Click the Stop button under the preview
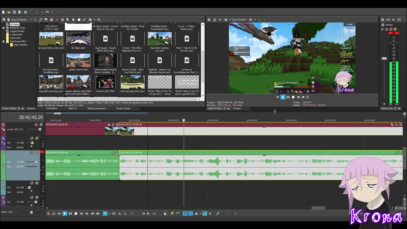Viewport: 407px width, 229px height. click(x=293, y=97)
